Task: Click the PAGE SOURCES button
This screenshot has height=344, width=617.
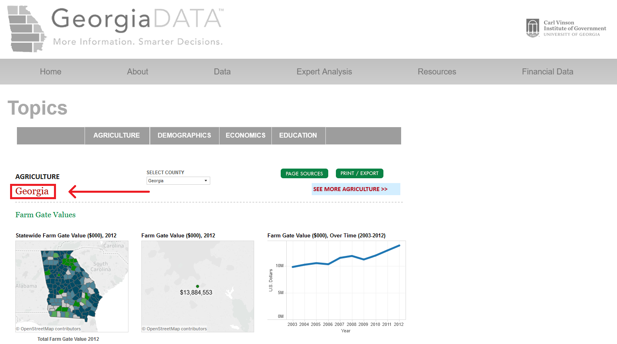Action: coord(304,173)
